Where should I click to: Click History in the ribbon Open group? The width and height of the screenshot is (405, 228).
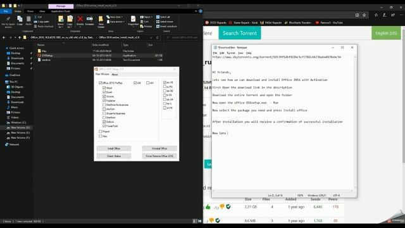[146, 27]
